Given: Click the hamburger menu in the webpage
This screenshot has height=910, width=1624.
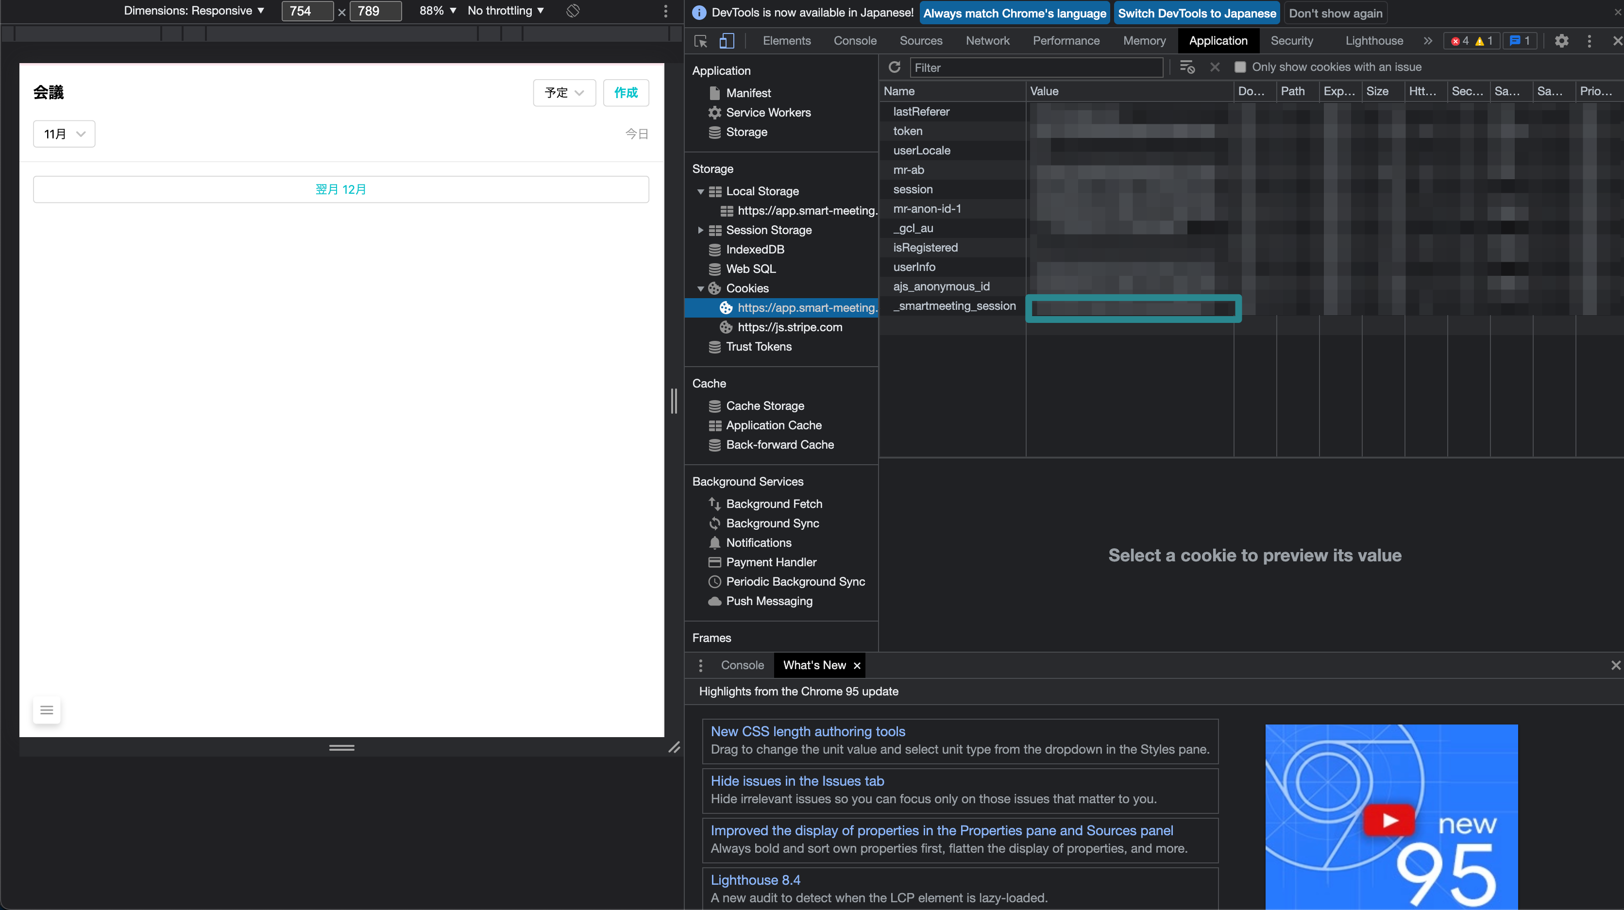Looking at the screenshot, I should click(47, 710).
